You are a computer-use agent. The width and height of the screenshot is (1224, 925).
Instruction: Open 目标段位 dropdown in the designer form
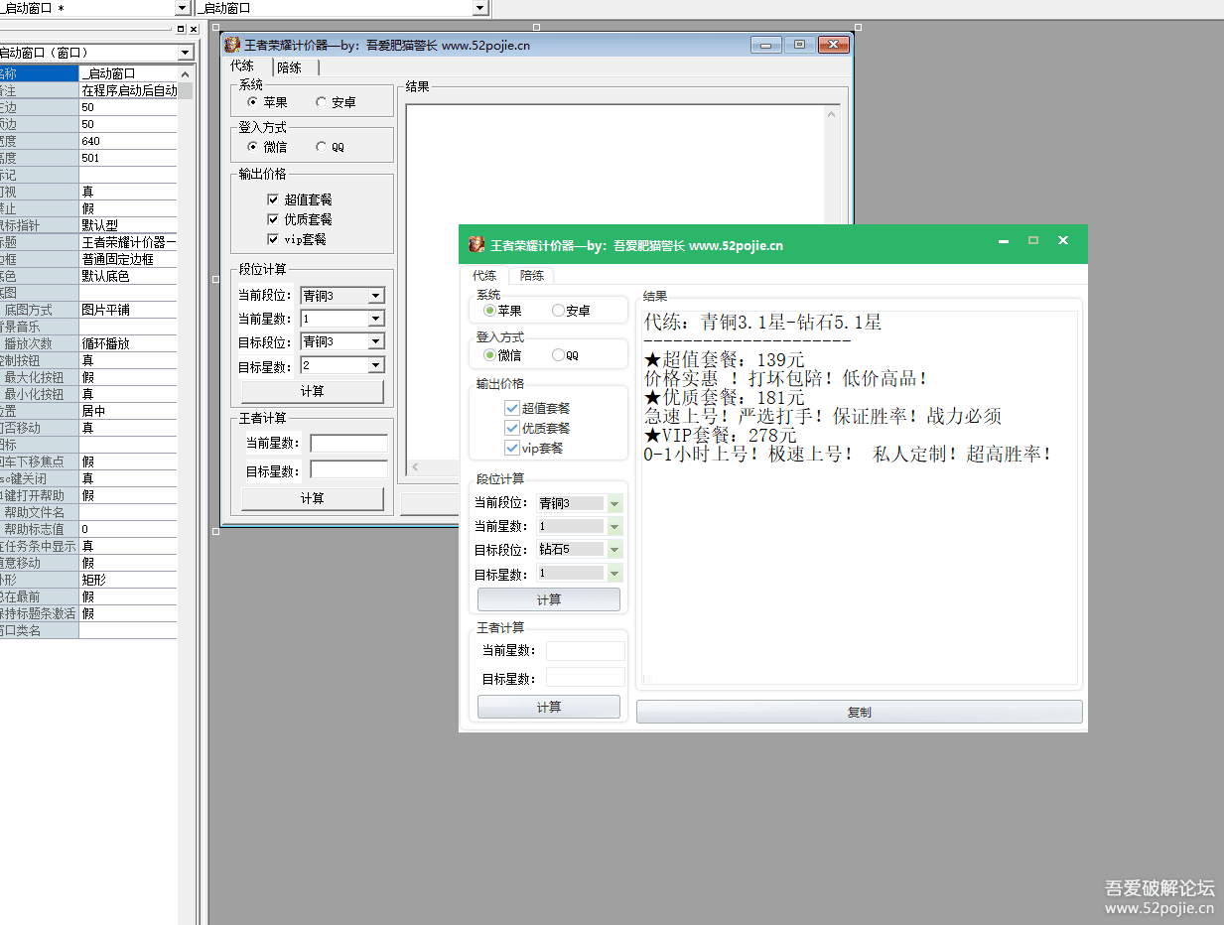click(375, 341)
